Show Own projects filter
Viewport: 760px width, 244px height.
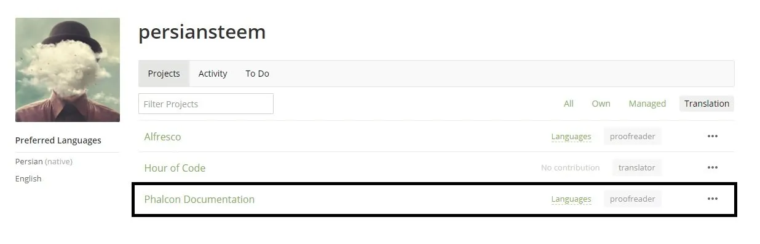[601, 104]
